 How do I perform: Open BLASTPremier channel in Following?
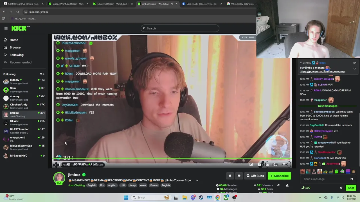point(24,131)
